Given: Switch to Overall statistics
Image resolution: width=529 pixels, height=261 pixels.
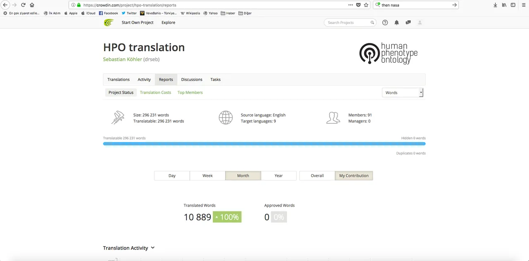Looking at the screenshot, I should tap(317, 176).
